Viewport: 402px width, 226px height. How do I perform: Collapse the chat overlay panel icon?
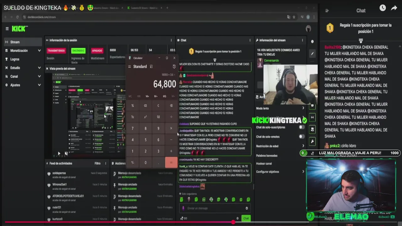pos(327,10)
